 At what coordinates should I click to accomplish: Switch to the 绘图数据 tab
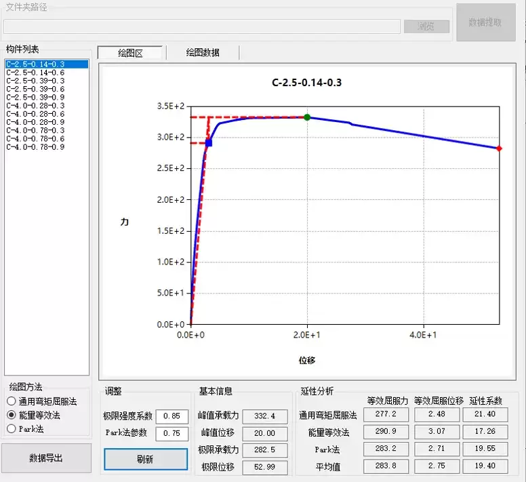(203, 52)
